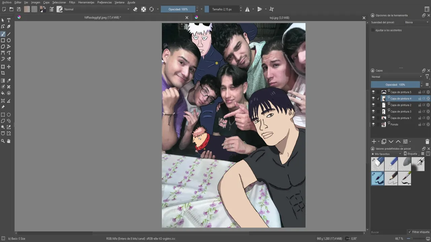Select the Measure tool
The width and height of the screenshot is (431, 242).
point(9,101)
